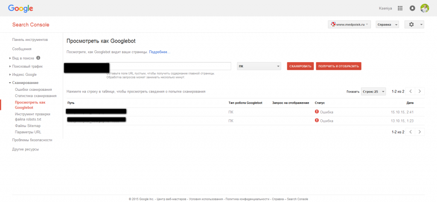
Task: Open Проблемы безопасности
Action: (32, 140)
